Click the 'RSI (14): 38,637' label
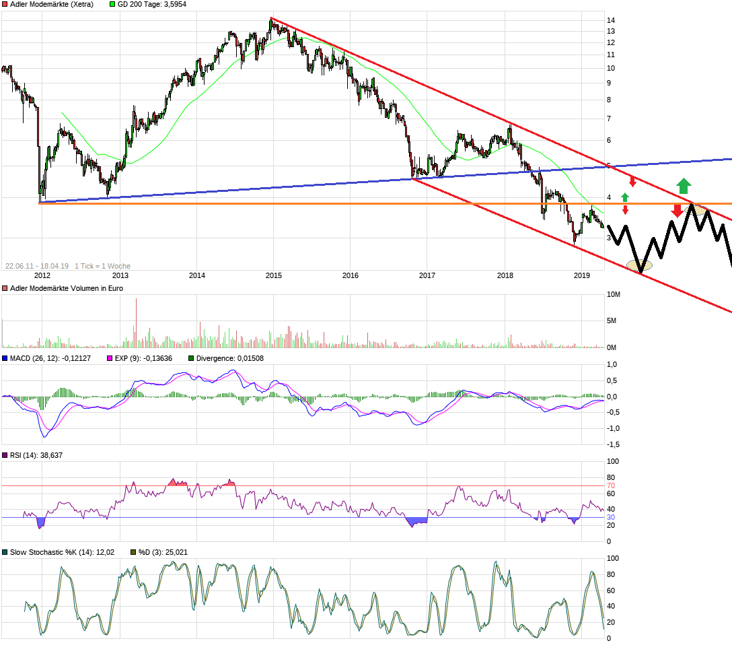 (x=36, y=455)
